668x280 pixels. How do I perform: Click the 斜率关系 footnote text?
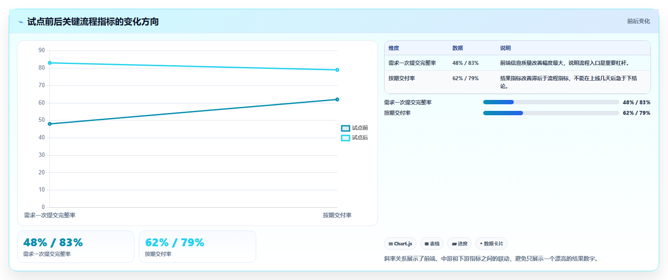point(491,259)
